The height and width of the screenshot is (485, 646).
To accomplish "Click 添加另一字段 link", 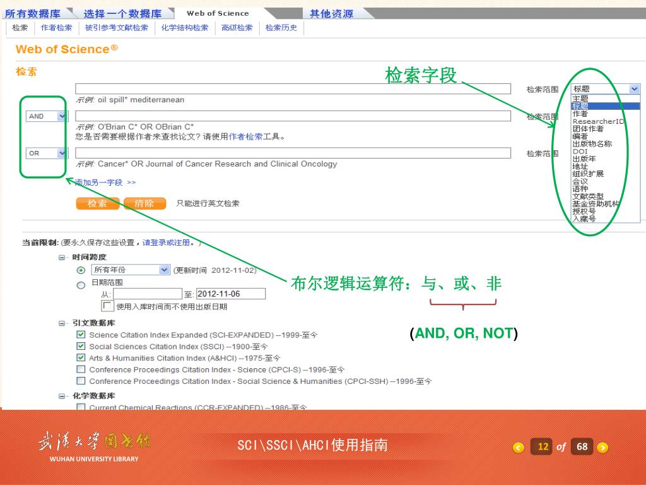I will 105,183.
